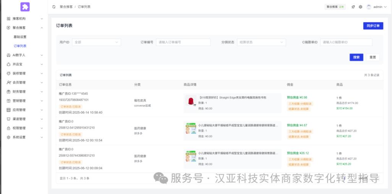Expand the 营销管理 menu chevron
Screen dimensions: 392x194
click(42, 101)
